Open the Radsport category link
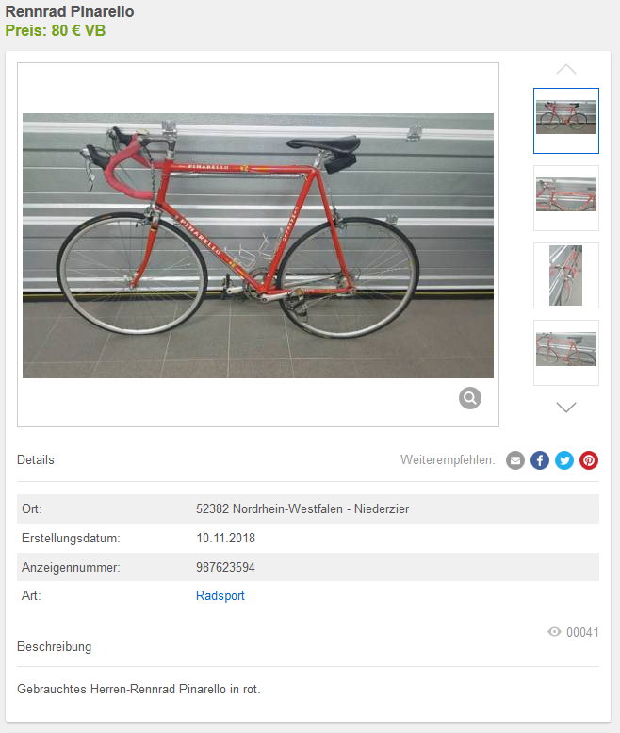The width and height of the screenshot is (620, 733). [220, 595]
